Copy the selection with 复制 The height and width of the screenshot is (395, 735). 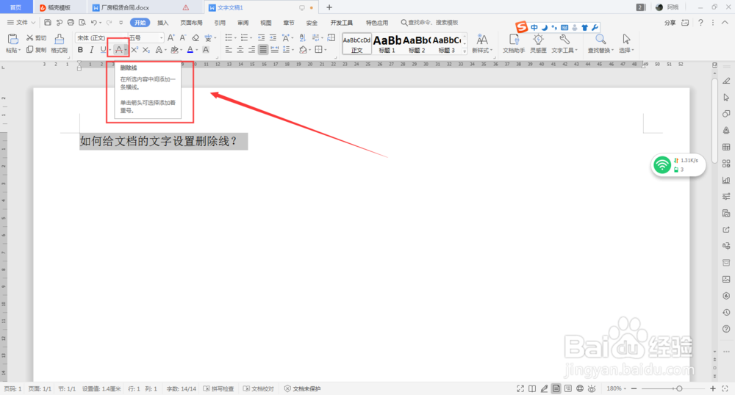click(x=37, y=50)
